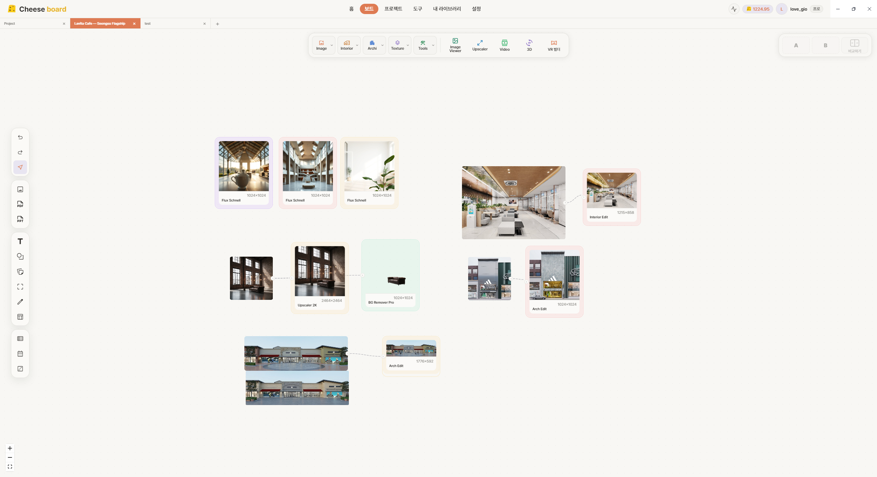Select the Upscaler tool
Screen dimensions: 877x477
pos(480,45)
